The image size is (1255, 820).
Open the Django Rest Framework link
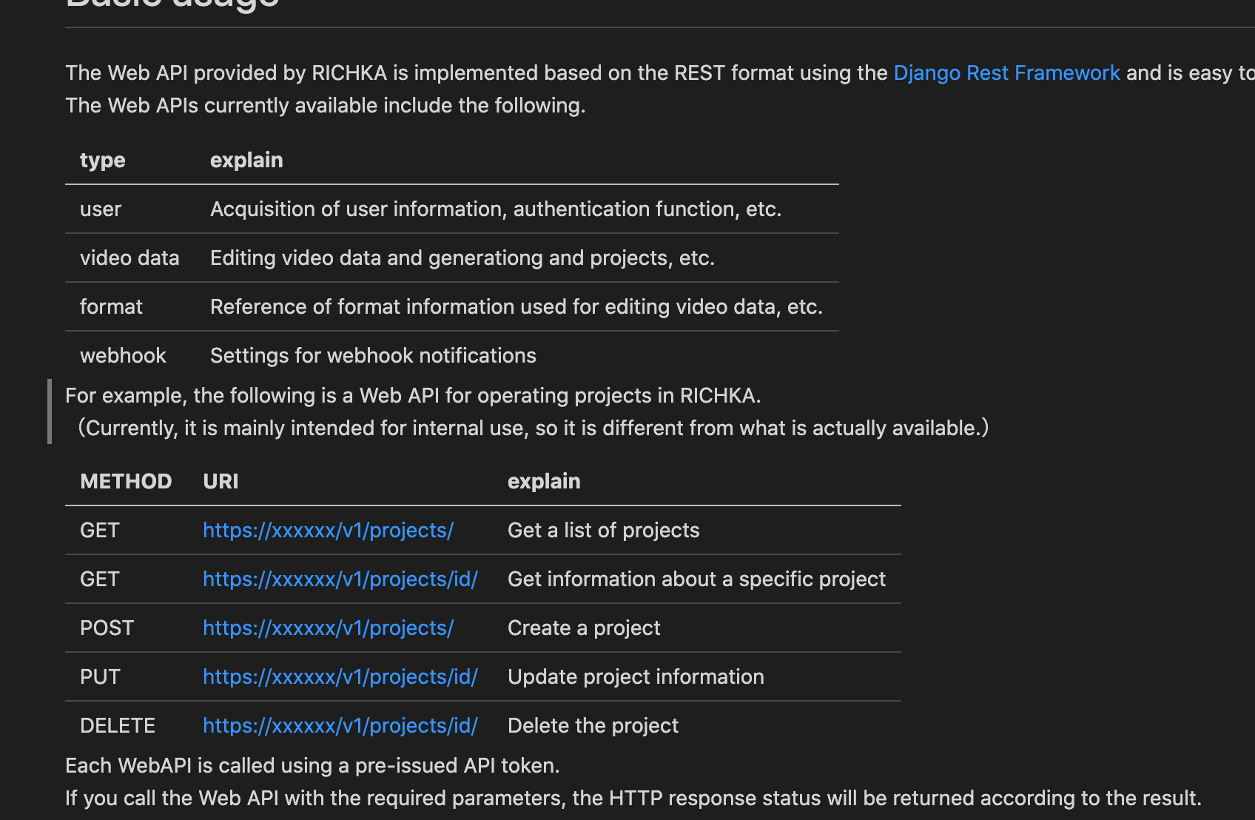point(1006,73)
